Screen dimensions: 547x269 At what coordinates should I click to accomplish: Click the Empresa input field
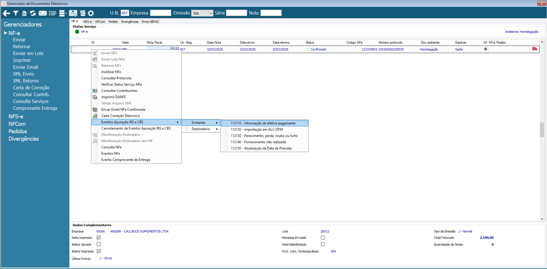click(161, 13)
